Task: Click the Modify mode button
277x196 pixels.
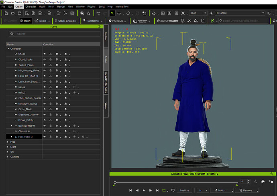Action: click(x=25, y=21)
